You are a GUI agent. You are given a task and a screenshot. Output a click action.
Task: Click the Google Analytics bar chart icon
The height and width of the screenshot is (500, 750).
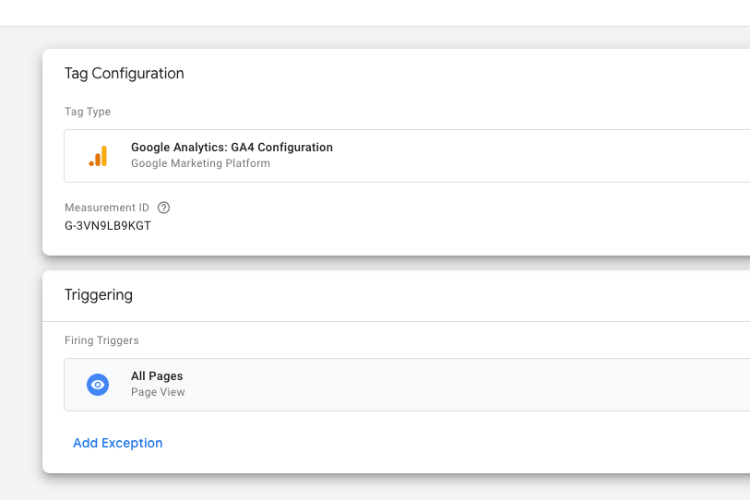click(98, 156)
